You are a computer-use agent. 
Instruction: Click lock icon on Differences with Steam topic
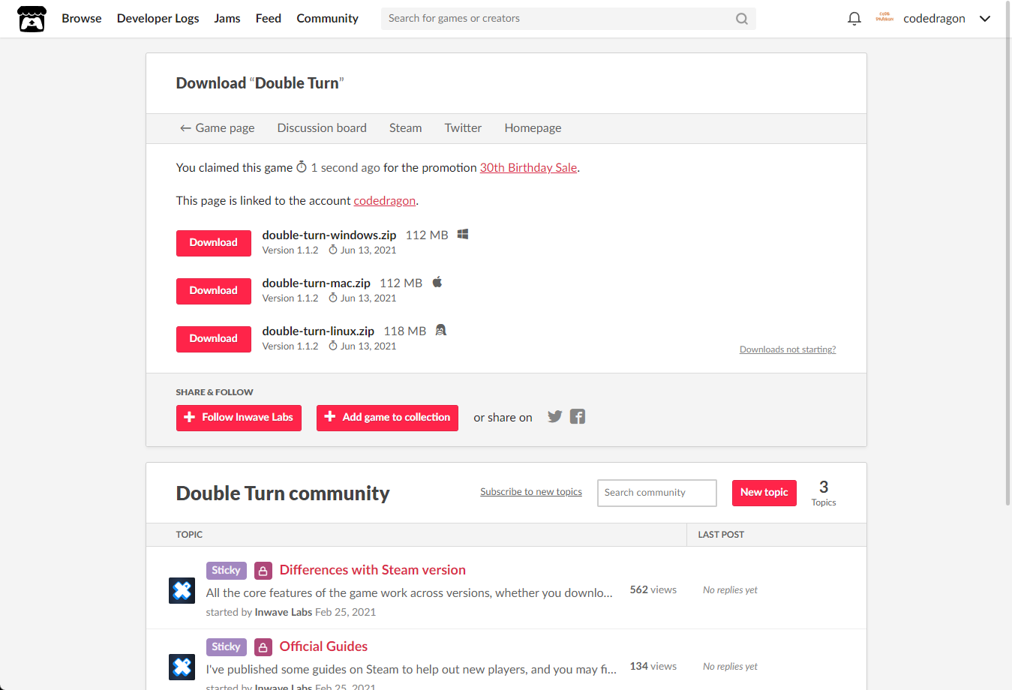(263, 571)
